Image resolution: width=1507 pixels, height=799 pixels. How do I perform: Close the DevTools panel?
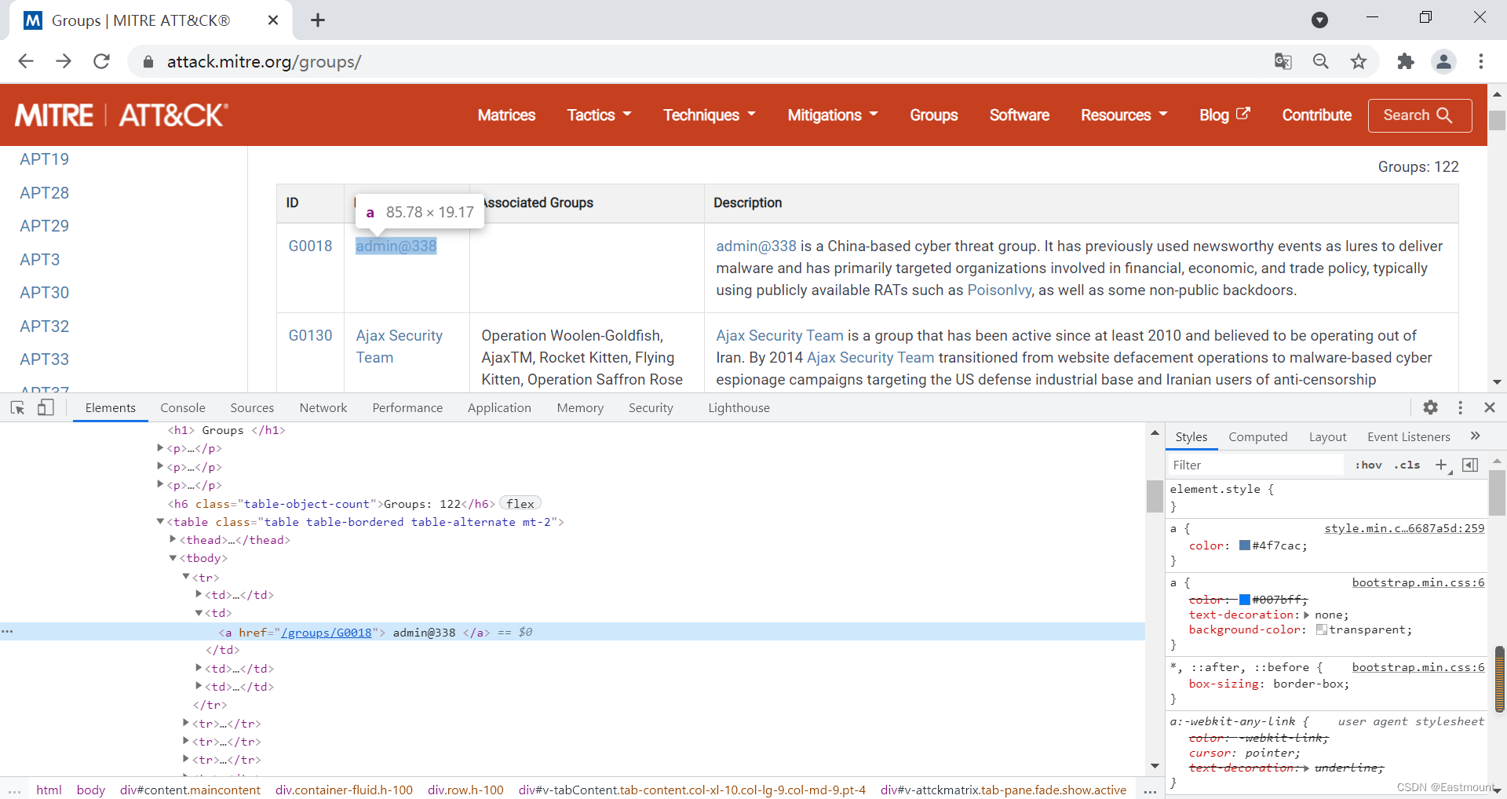click(1490, 407)
